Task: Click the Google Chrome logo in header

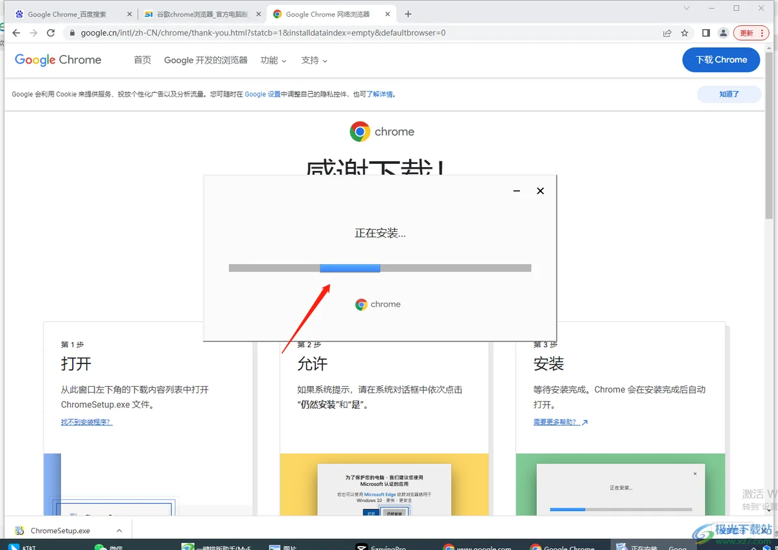Action: click(x=58, y=60)
